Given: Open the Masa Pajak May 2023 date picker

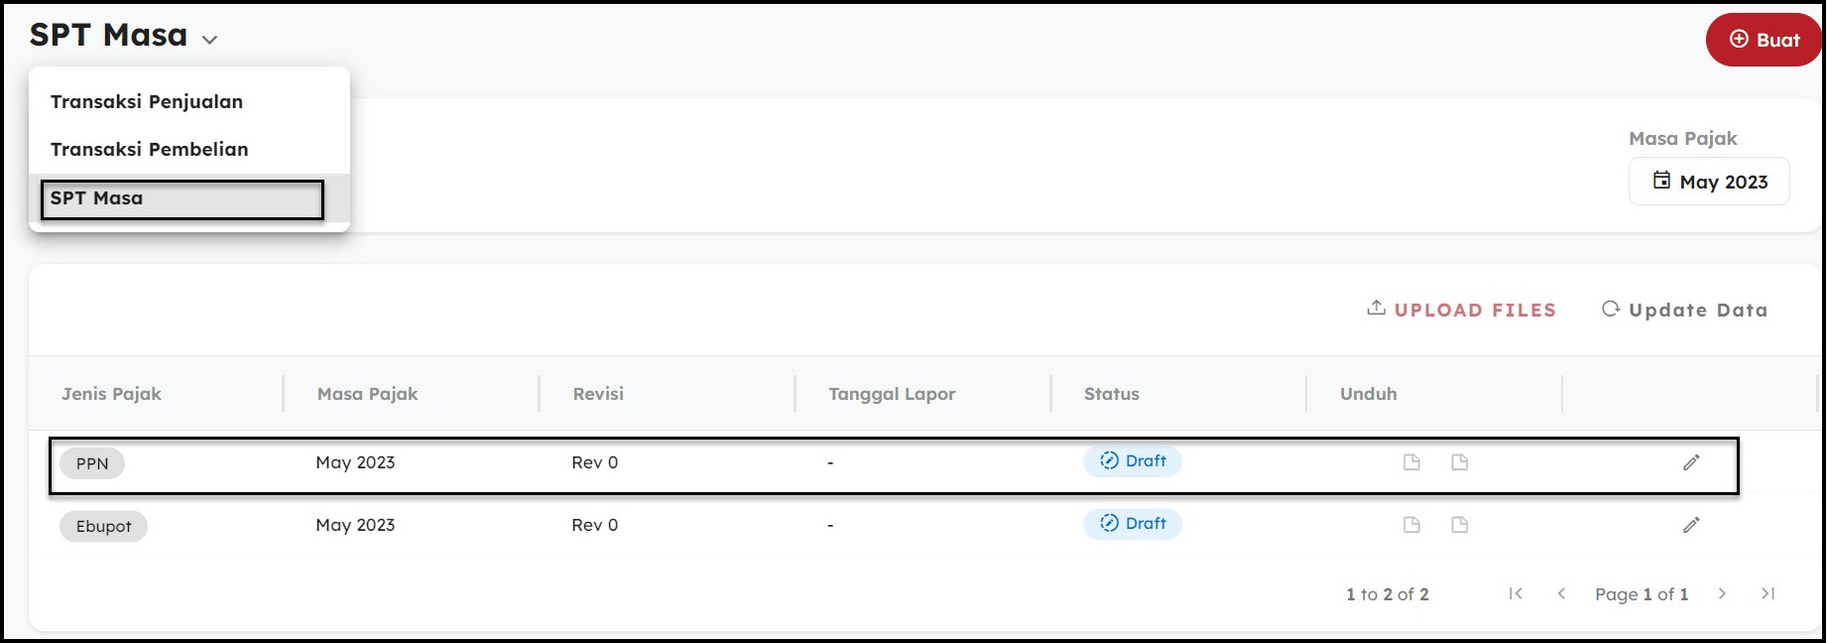Looking at the screenshot, I should pyautogui.click(x=1709, y=182).
